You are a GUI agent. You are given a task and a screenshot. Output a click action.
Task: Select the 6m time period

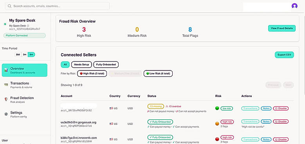(x=31, y=55)
